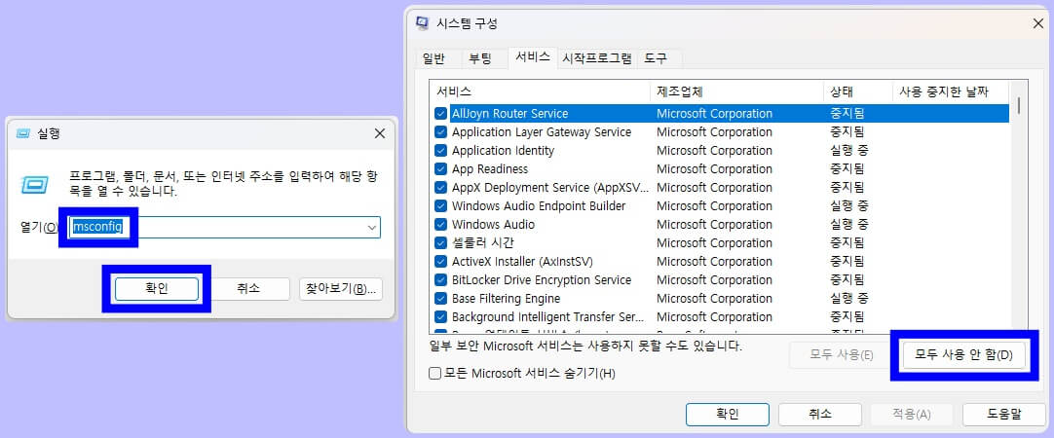Select the Application Identity row text
1054x438 pixels.
503,151
